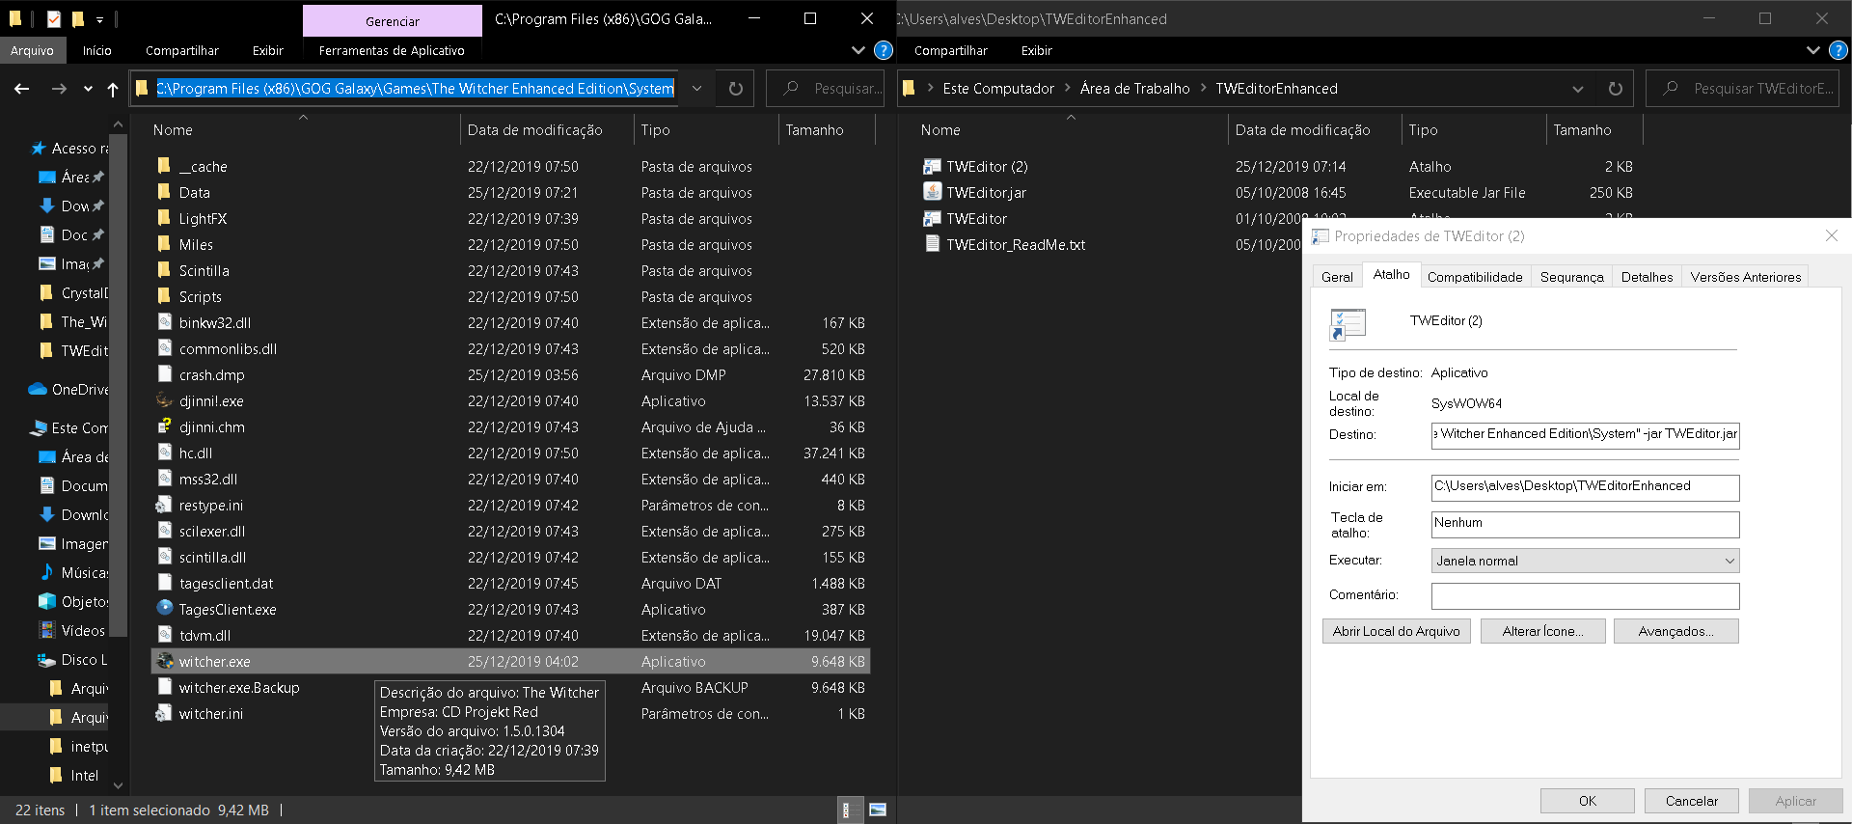Open address history dropdown in TWEditorEnhanced window

1578,89
